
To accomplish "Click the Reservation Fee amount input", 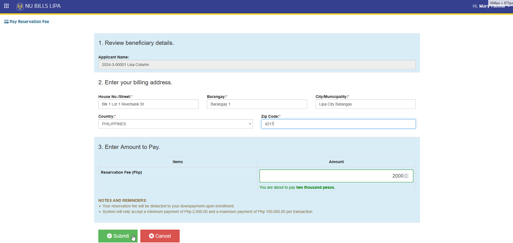I will coord(336,176).
